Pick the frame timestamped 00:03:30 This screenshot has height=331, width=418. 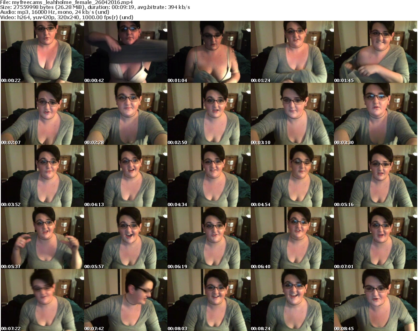[376, 114]
